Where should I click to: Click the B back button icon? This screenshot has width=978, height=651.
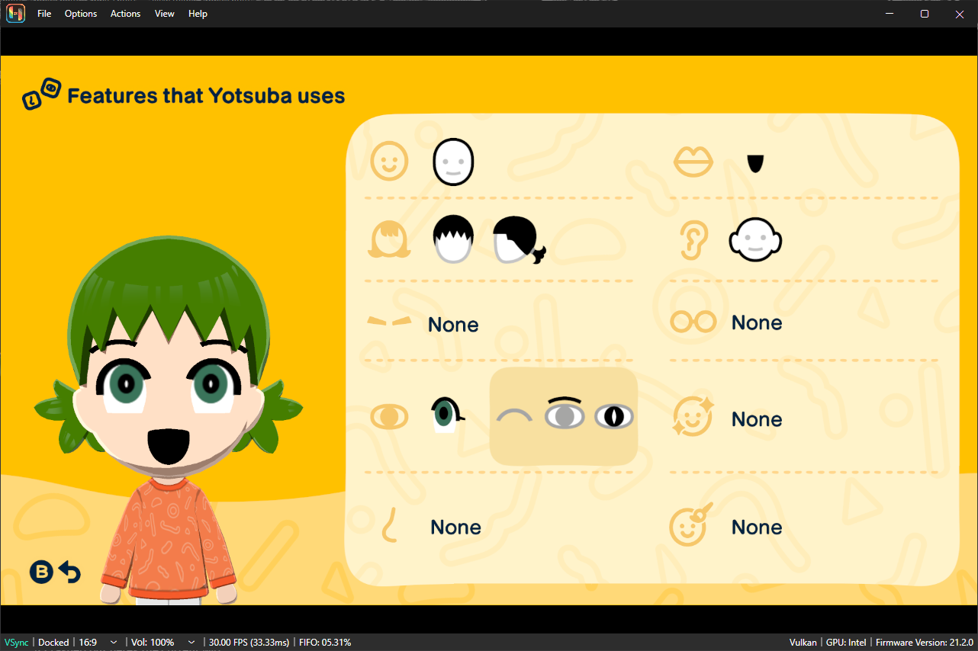41,572
